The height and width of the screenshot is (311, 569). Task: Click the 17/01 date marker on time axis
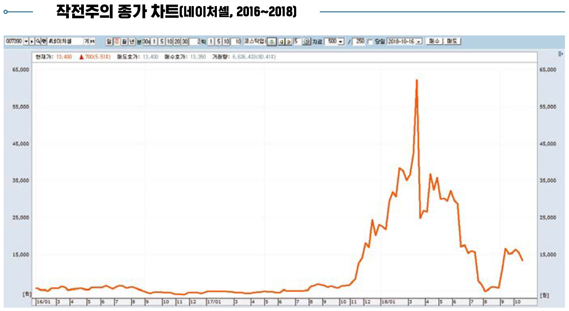point(214,302)
